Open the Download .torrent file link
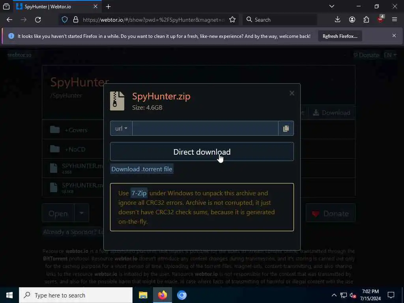The height and width of the screenshot is (303, 404). tap(142, 169)
